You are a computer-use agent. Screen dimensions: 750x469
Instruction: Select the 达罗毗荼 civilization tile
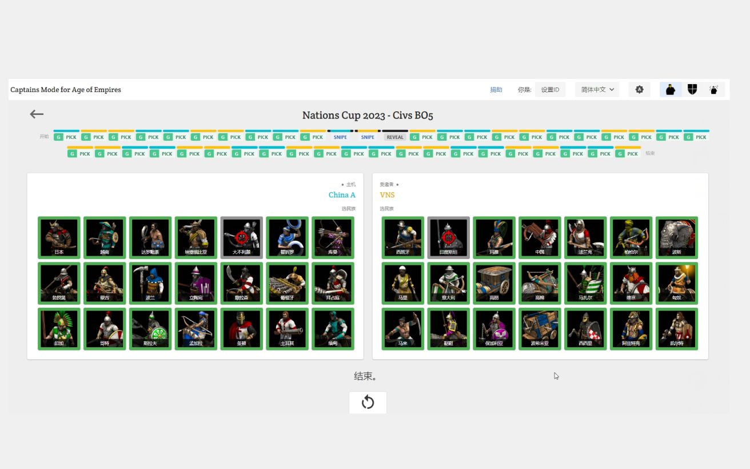(150, 237)
